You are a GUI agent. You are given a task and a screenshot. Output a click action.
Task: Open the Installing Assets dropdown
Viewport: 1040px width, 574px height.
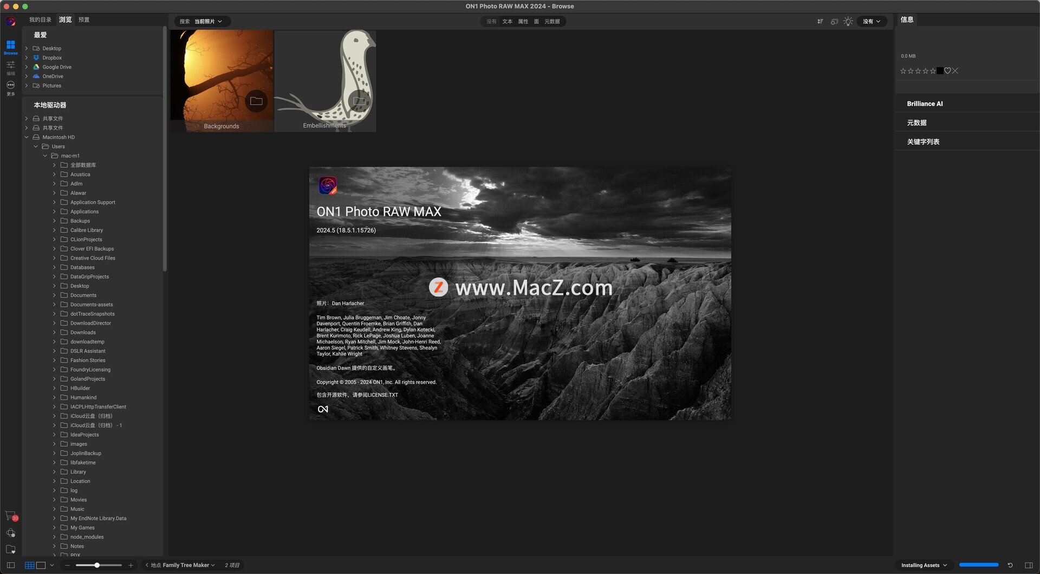click(924, 565)
